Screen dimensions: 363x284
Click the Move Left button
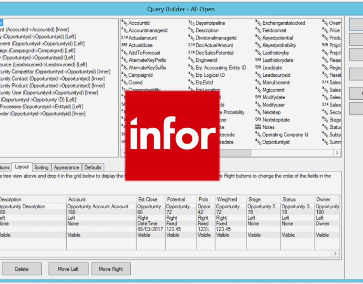click(68, 269)
